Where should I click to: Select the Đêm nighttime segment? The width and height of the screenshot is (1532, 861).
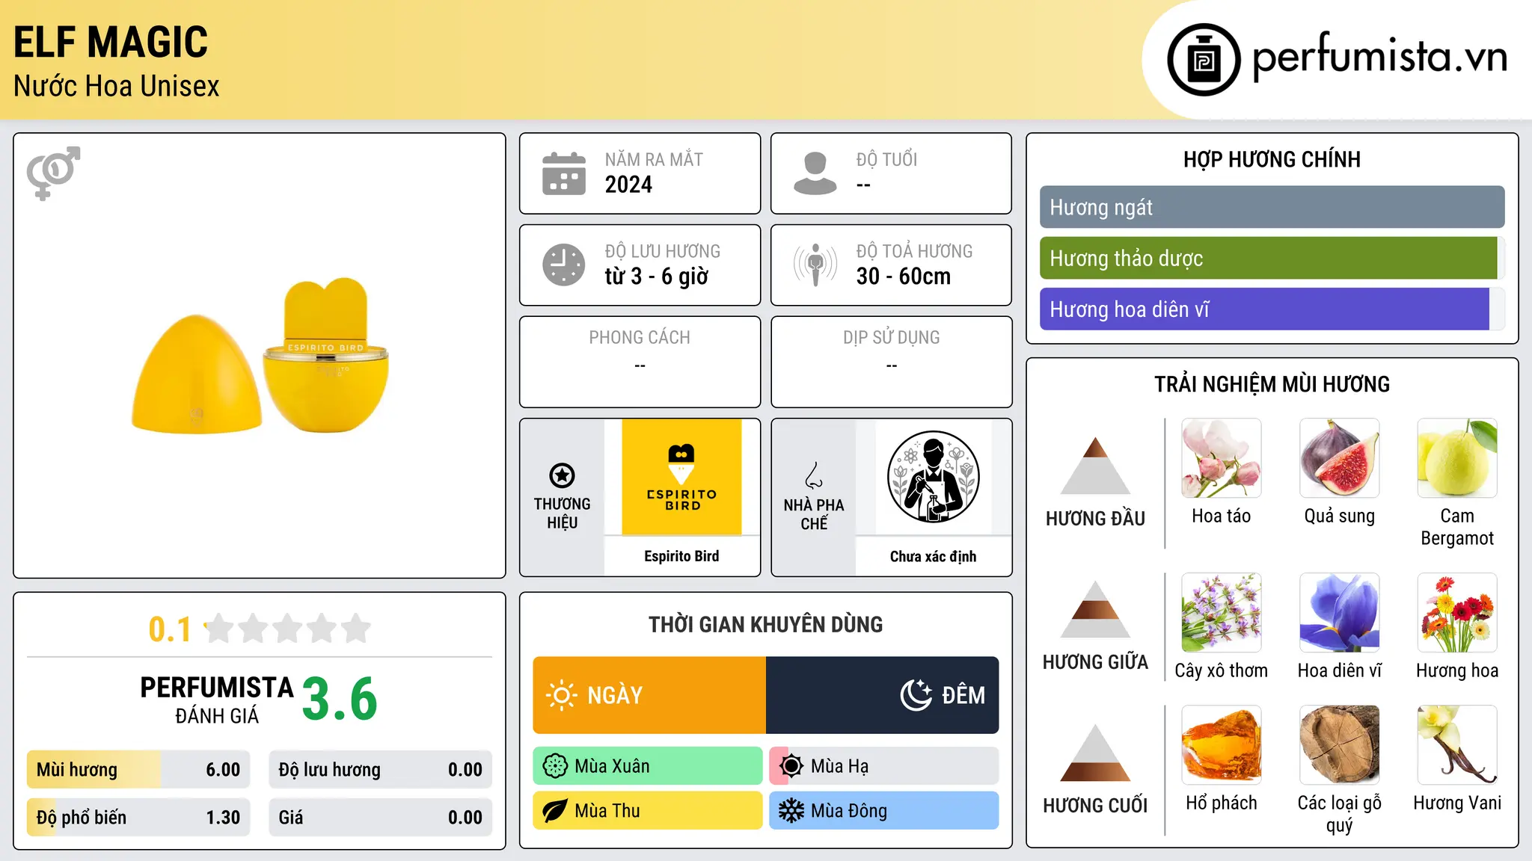pos(883,695)
